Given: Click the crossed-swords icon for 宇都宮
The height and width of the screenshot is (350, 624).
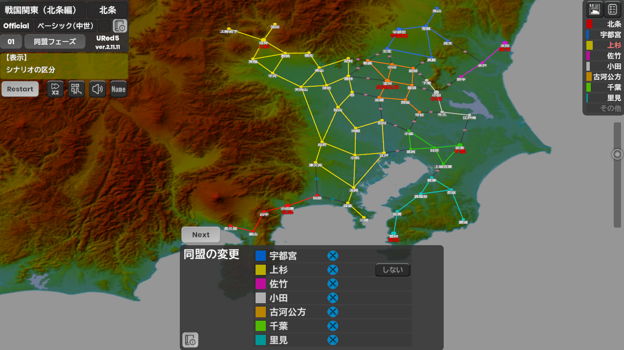Looking at the screenshot, I should (x=332, y=256).
